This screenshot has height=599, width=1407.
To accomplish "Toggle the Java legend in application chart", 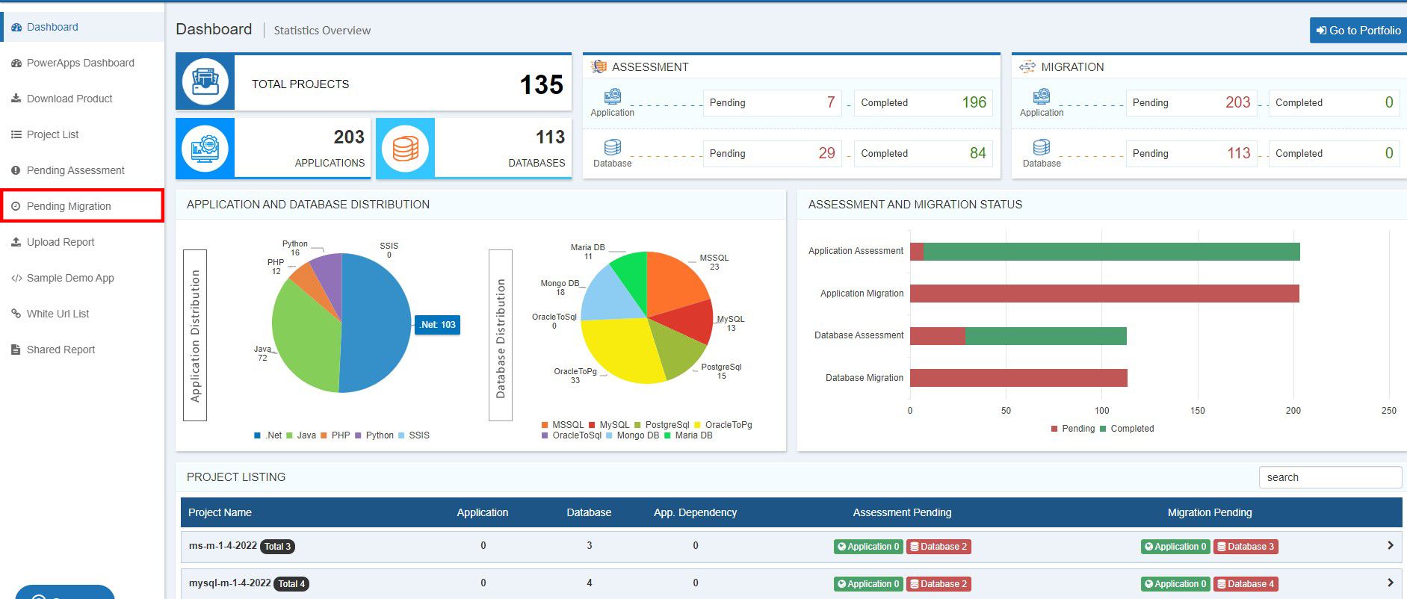I will [301, 435].
